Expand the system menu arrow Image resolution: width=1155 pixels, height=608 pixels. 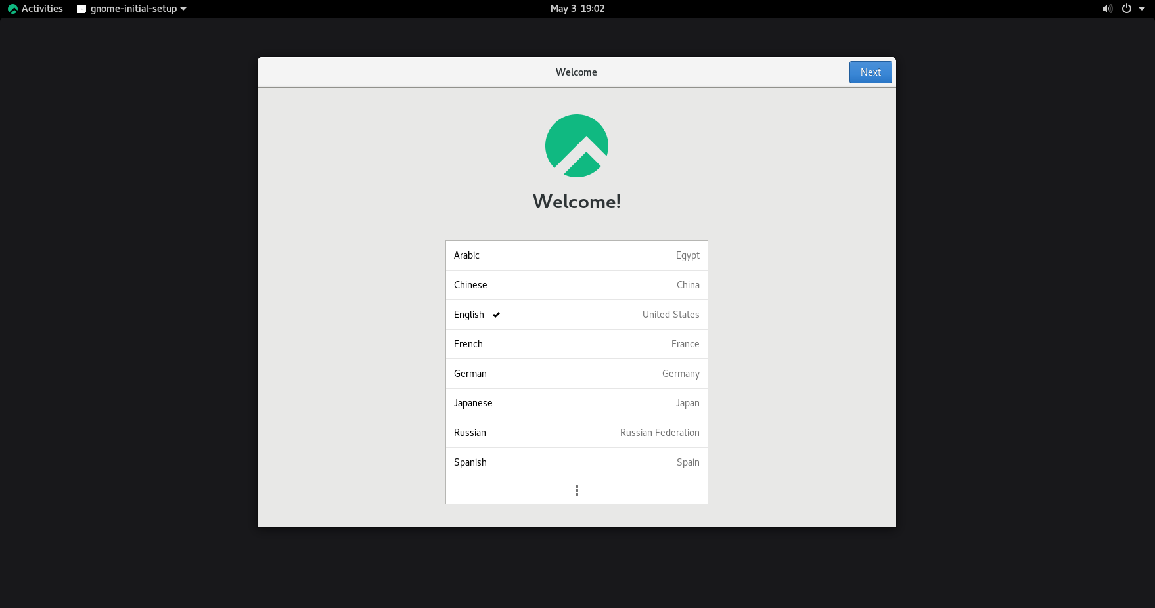[x=1142, y=9]
